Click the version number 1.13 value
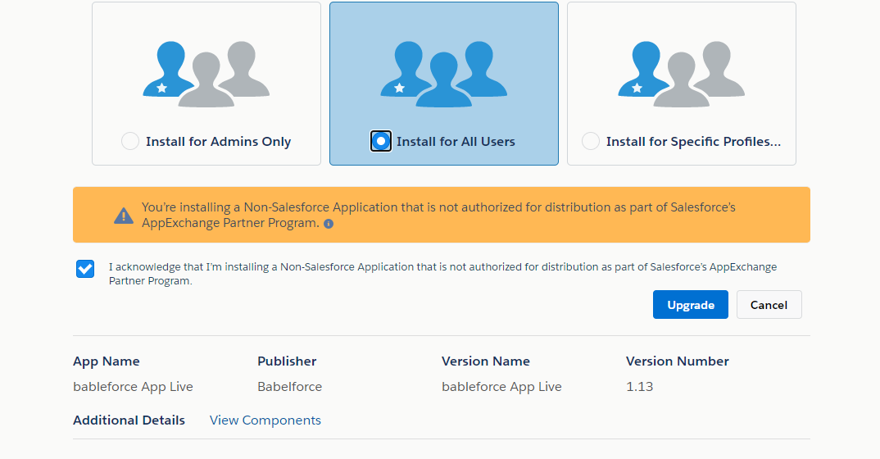The height and width of the screenshot is (459, 880). [639, 387]
